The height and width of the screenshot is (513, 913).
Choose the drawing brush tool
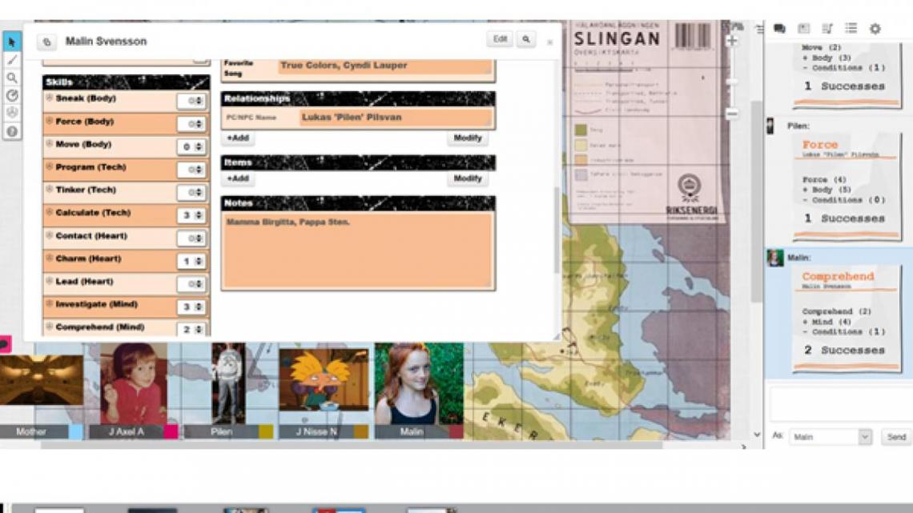pos(12,60)
